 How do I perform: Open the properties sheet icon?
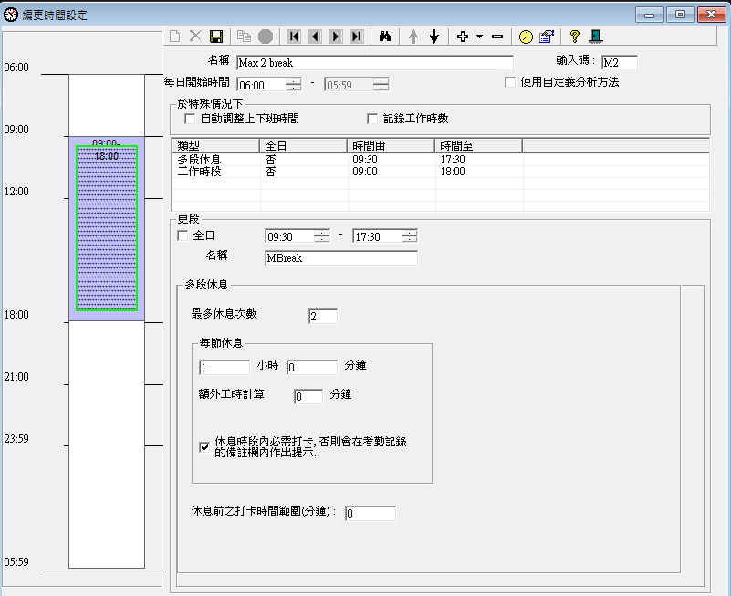point(547,37)
